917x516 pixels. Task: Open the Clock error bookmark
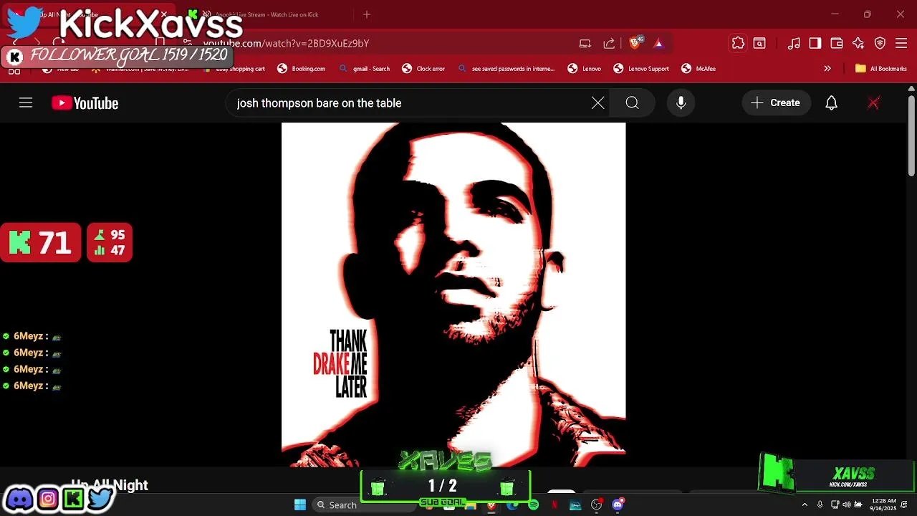coord(423,69)
